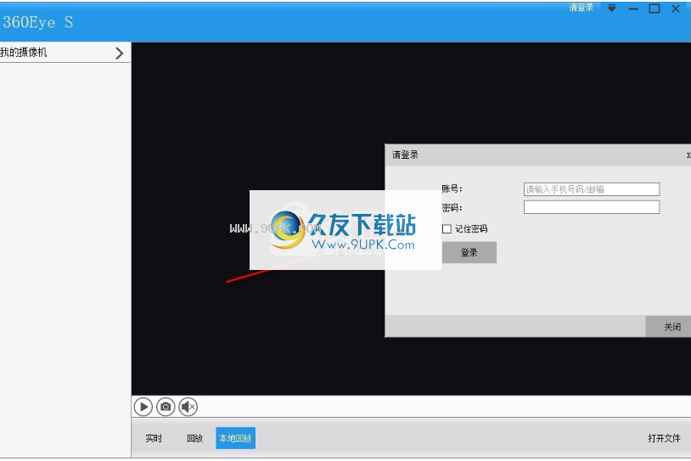
Task: Select the 我的摄像机 sidebar header
Action: [x=65, y=53]
